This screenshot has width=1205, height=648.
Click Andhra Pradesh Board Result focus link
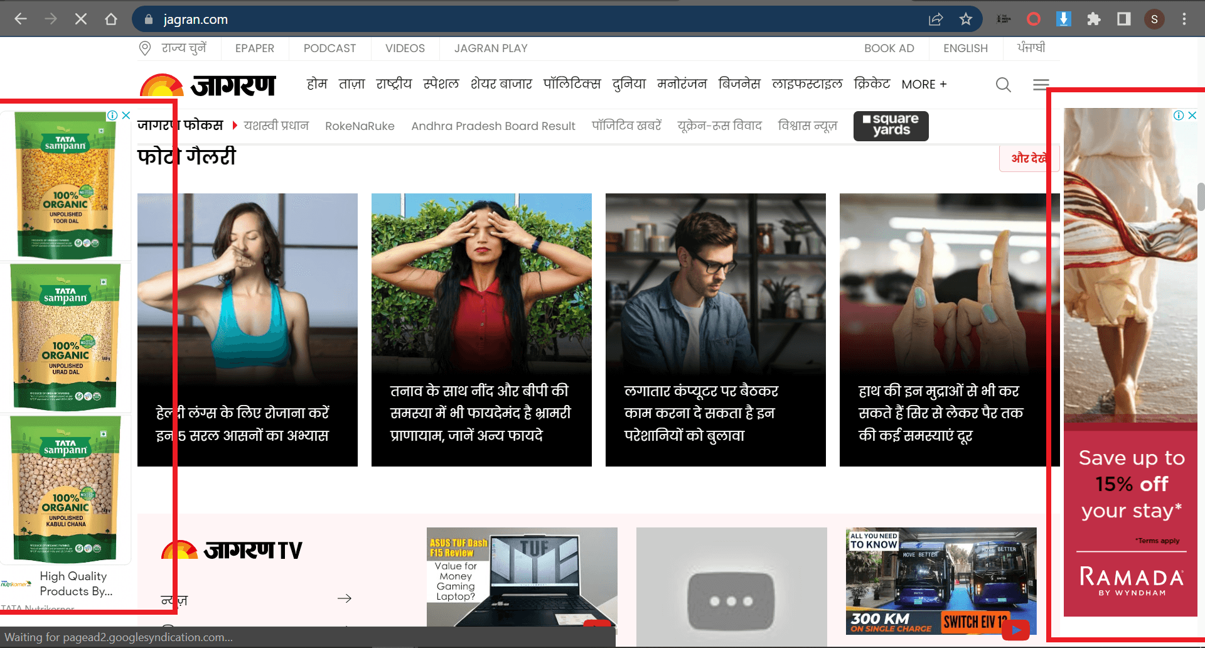point(493,126)
